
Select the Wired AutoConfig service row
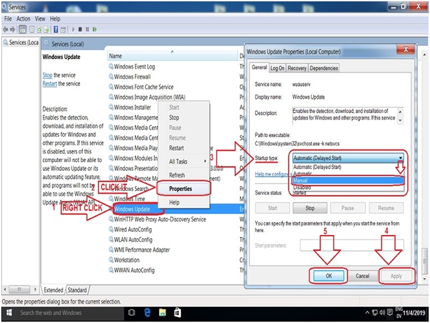coord(133,229)
